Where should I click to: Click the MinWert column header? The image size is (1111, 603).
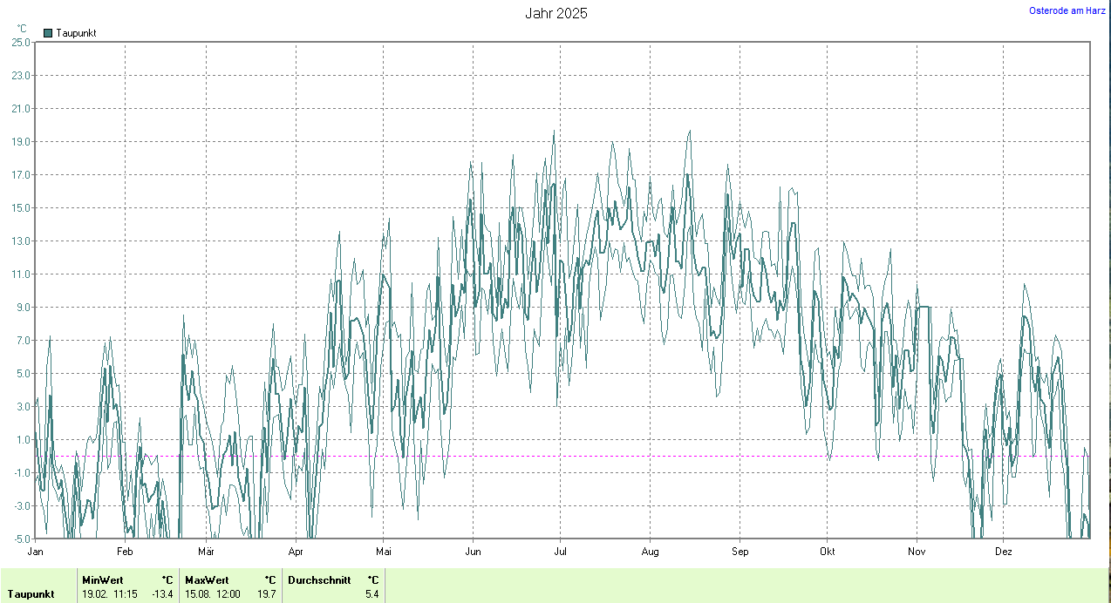(102, 579)
